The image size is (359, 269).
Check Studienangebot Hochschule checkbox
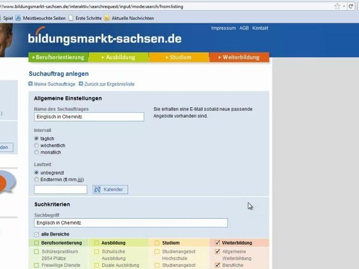click(157, 251)
